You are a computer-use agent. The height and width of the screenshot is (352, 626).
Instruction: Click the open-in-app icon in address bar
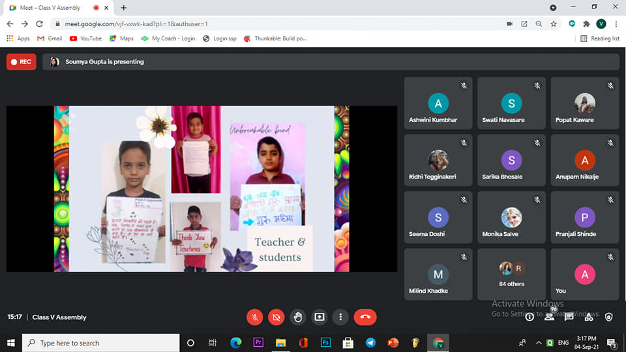pyautogui.click(x=524, y=24)
